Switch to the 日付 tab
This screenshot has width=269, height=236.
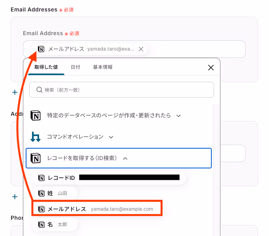pyautogui.click(x=75, y=67)
